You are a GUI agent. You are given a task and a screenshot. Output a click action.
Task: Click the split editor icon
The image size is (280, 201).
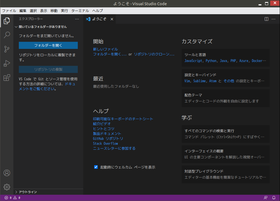pyautogui.click(x=266, y=19)
